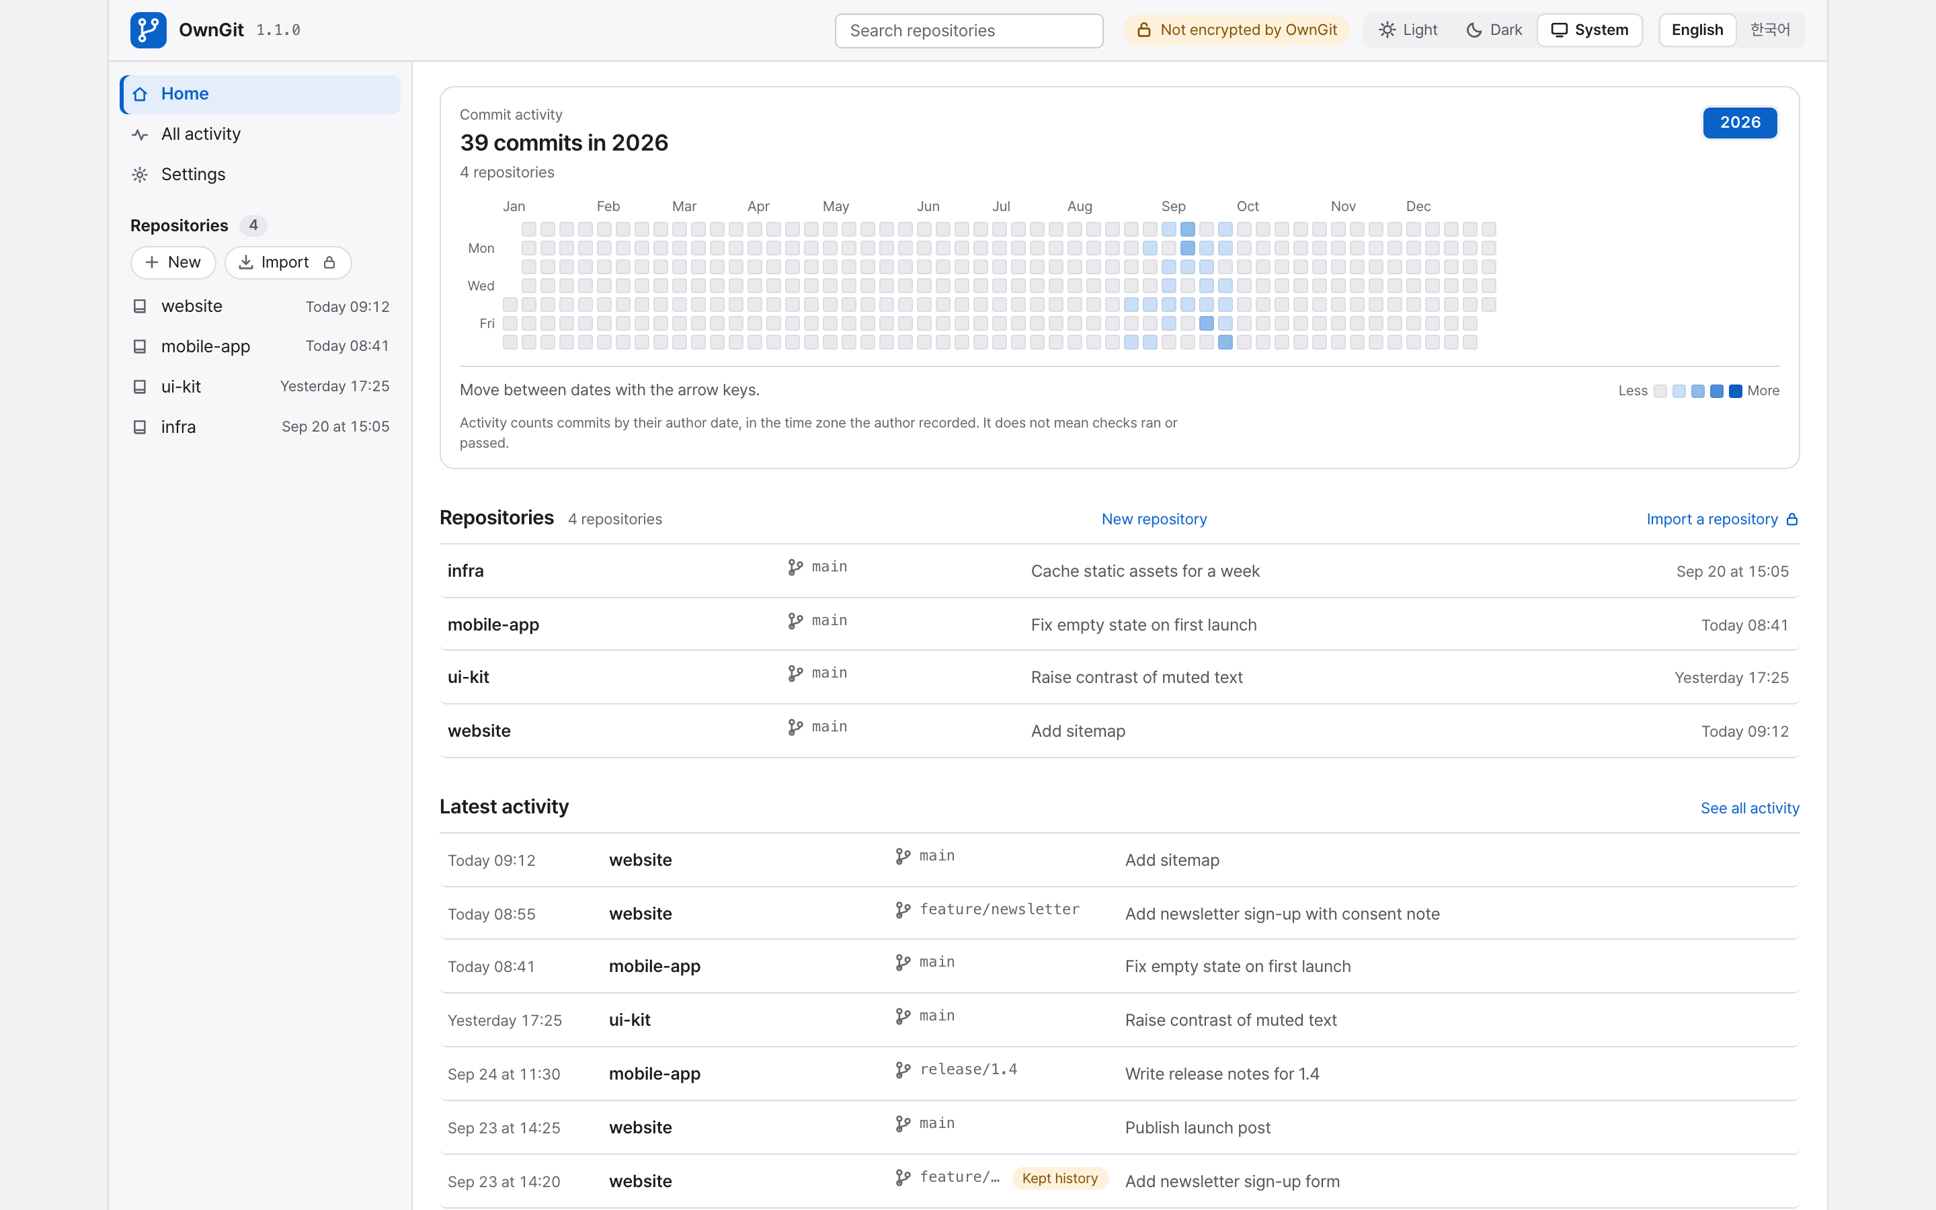
Task: Click the Home house icon in the sidebar
Action: [x=140, y=93]
